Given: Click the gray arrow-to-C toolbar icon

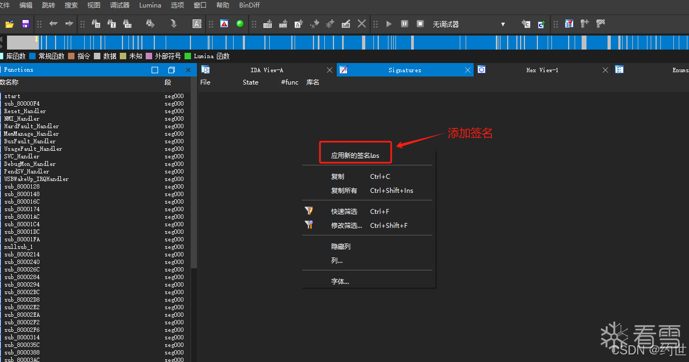Looking at the screenshot, I should point(526,24).
